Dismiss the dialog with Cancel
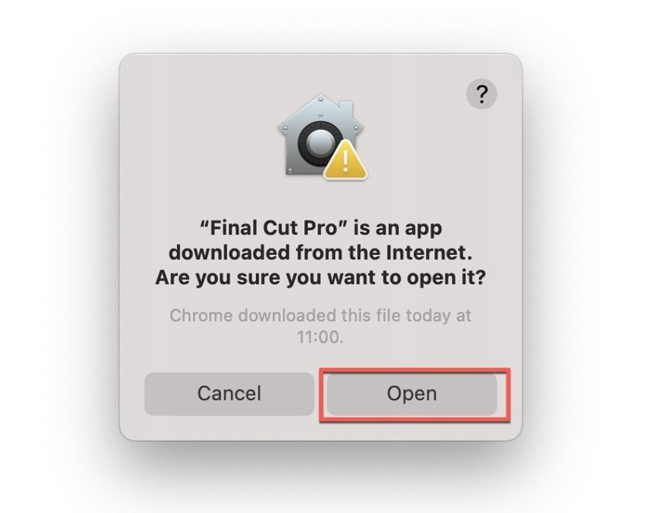 [229, 394]
